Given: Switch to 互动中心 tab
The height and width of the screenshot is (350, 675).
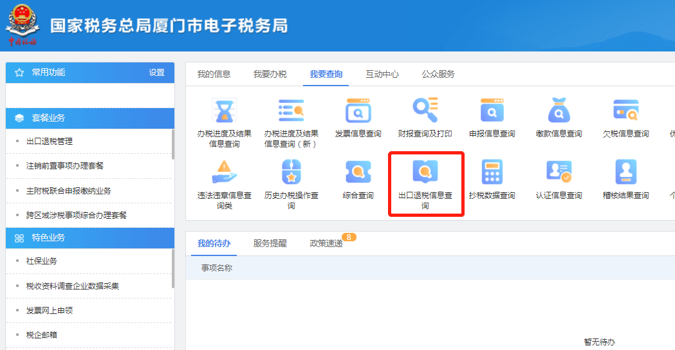Looking at the screenshot, I should tap(382, 74).
